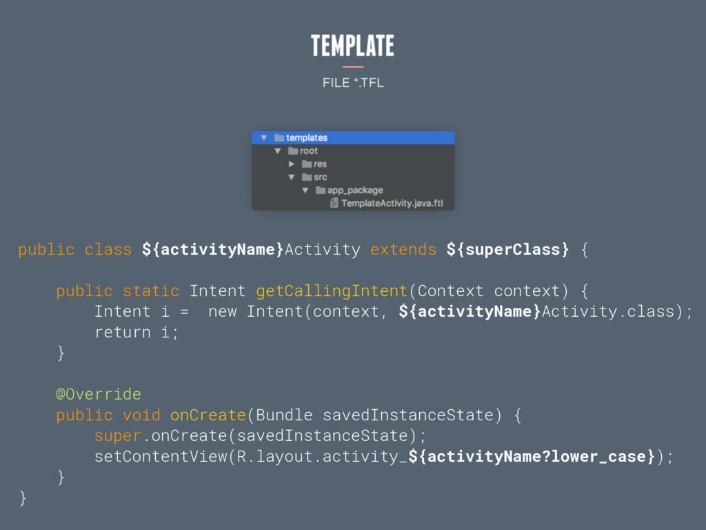The height and width of the screenshot is (530, 706).
Task: Collapse the src folder arrow
Action: coord(292,177)
